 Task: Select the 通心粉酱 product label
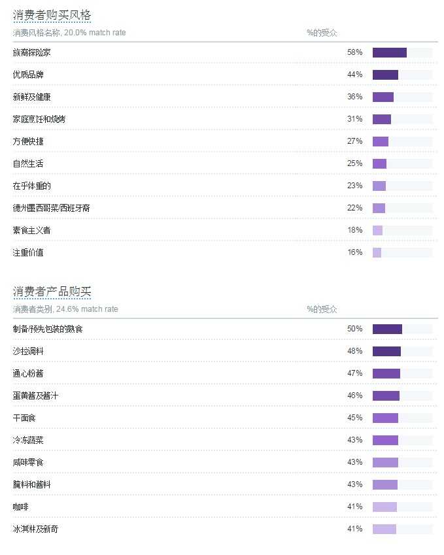[27, 373]
